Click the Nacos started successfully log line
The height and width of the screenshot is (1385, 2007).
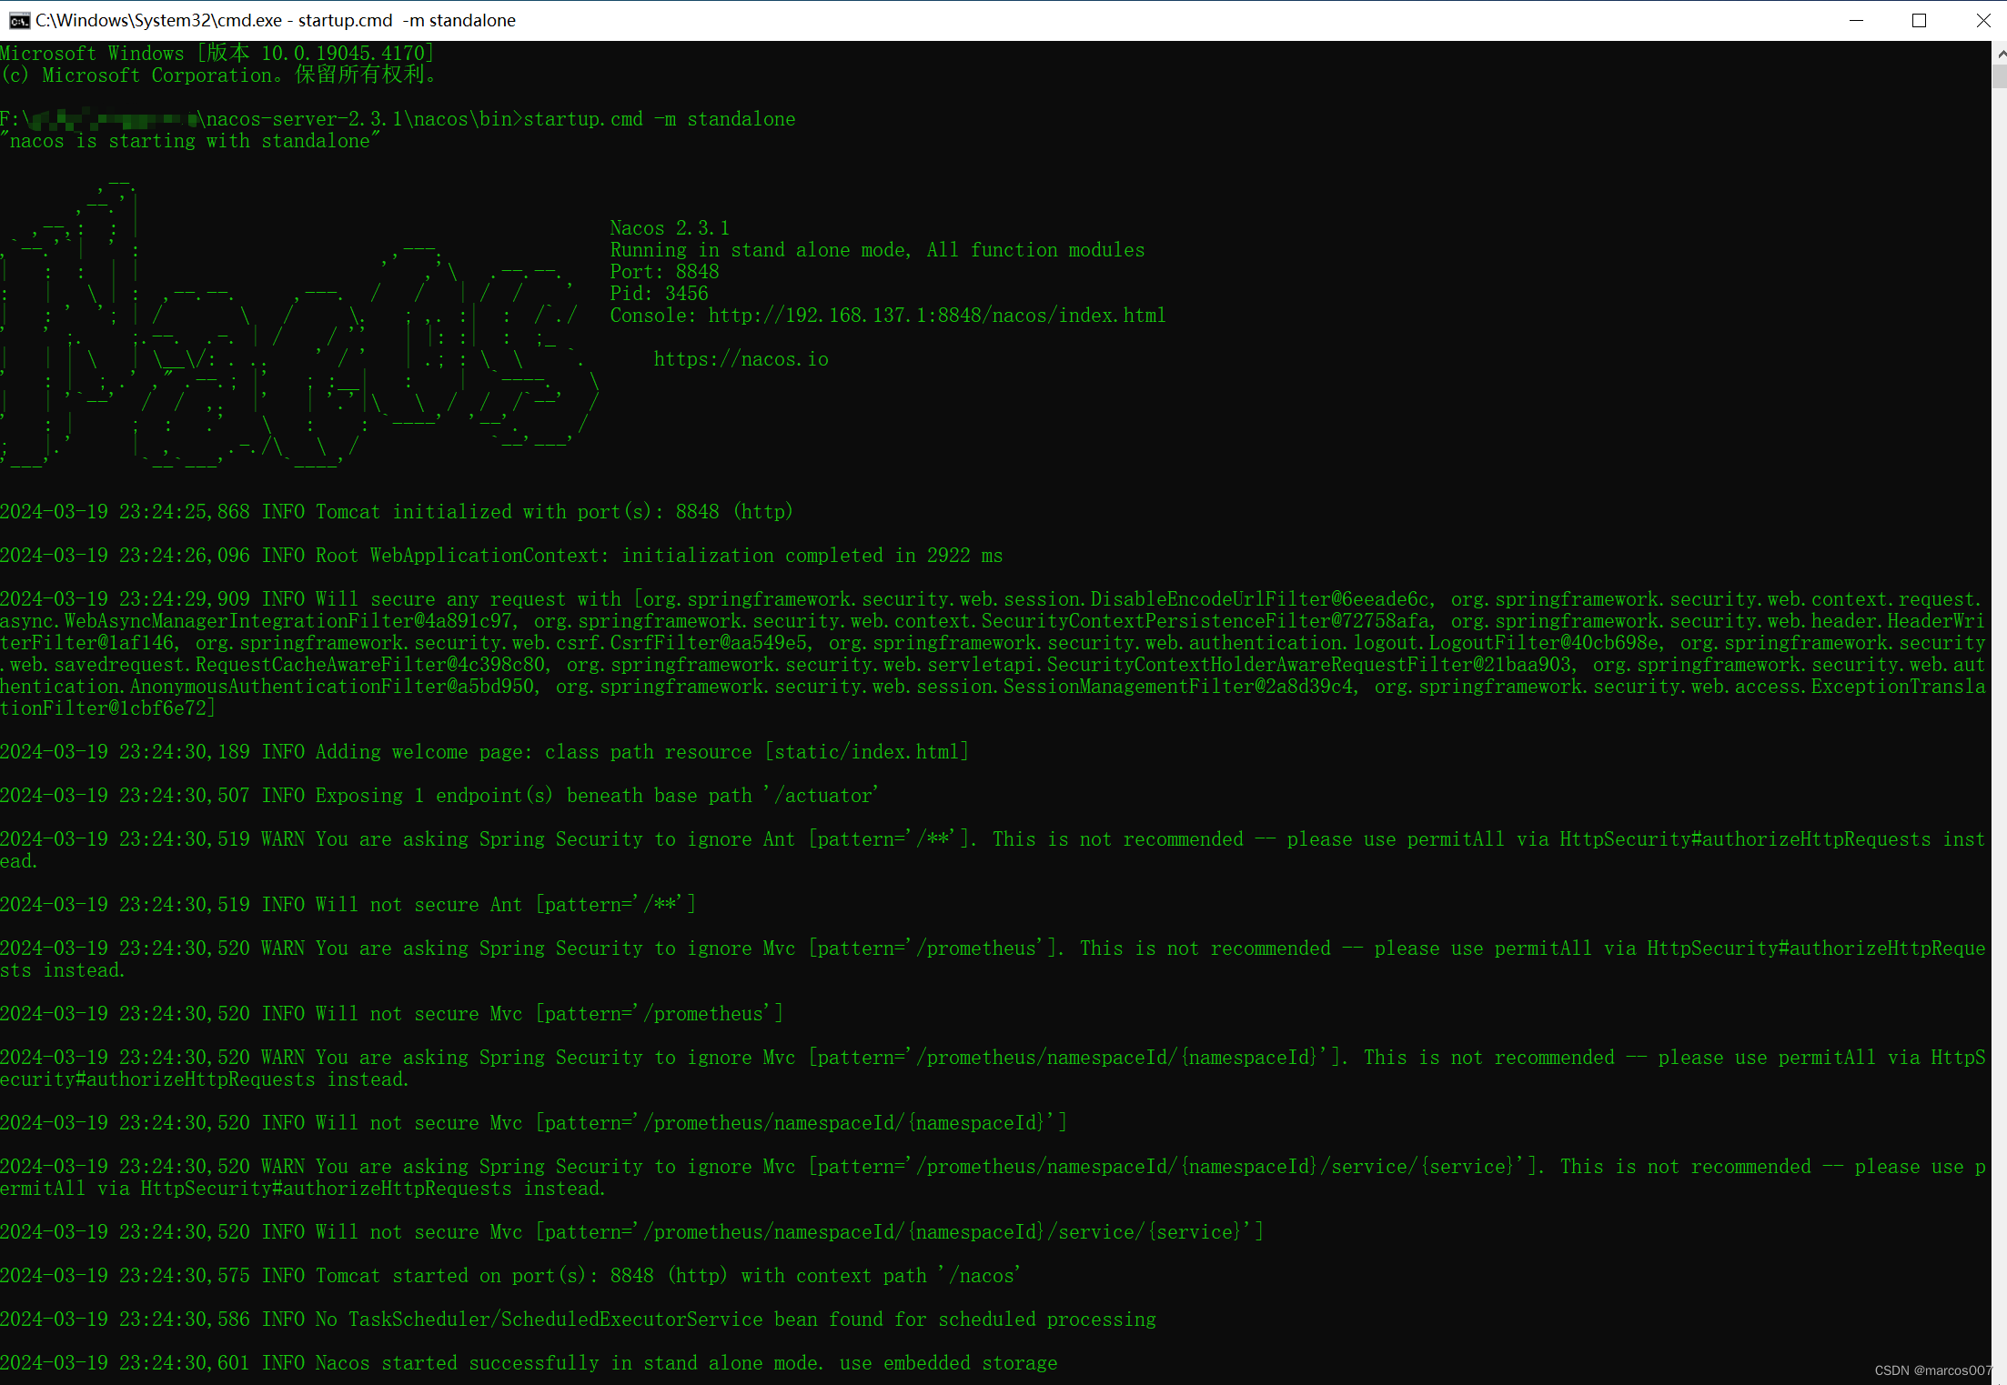[528, 1362]
